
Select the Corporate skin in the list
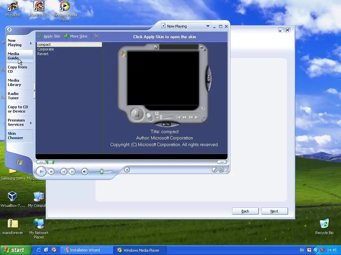[45, 49]
